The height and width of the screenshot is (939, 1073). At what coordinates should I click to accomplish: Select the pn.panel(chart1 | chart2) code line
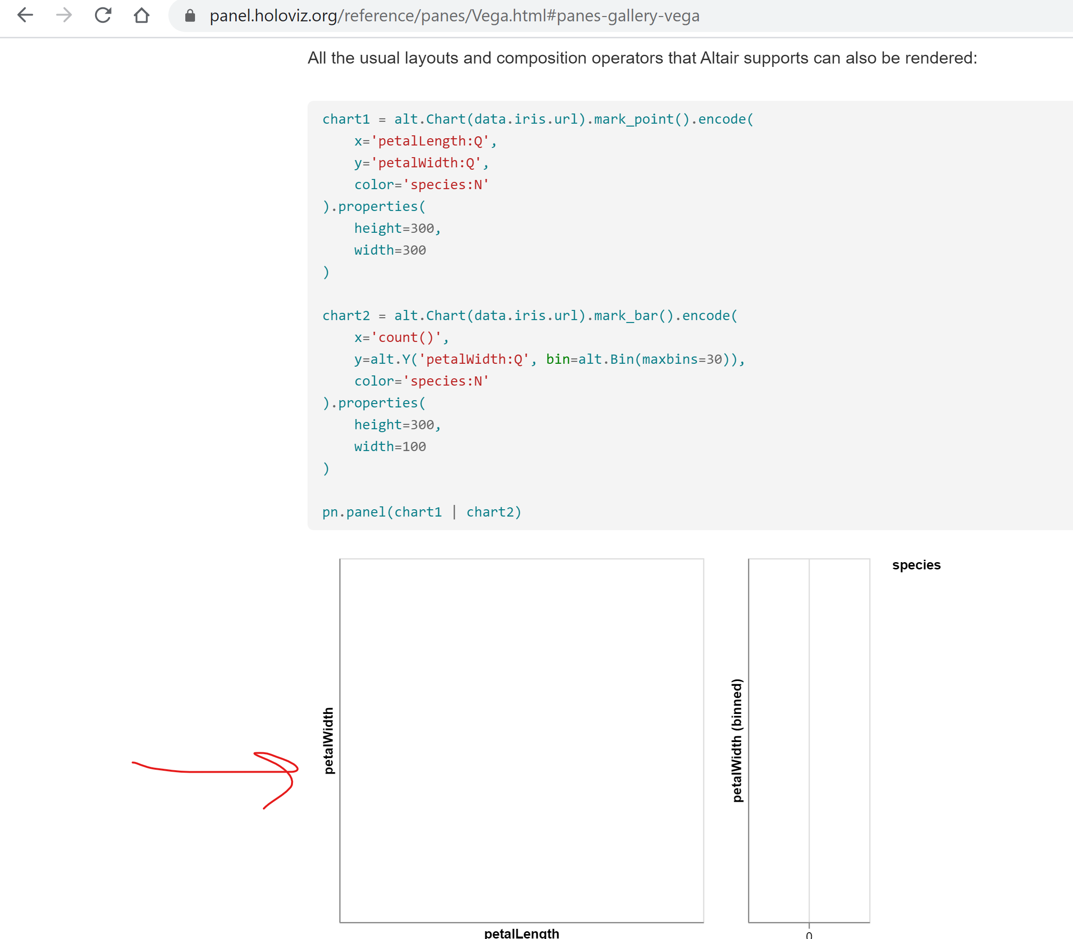[421, 512]
